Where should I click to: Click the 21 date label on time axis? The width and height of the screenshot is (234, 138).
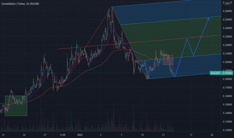3,135
